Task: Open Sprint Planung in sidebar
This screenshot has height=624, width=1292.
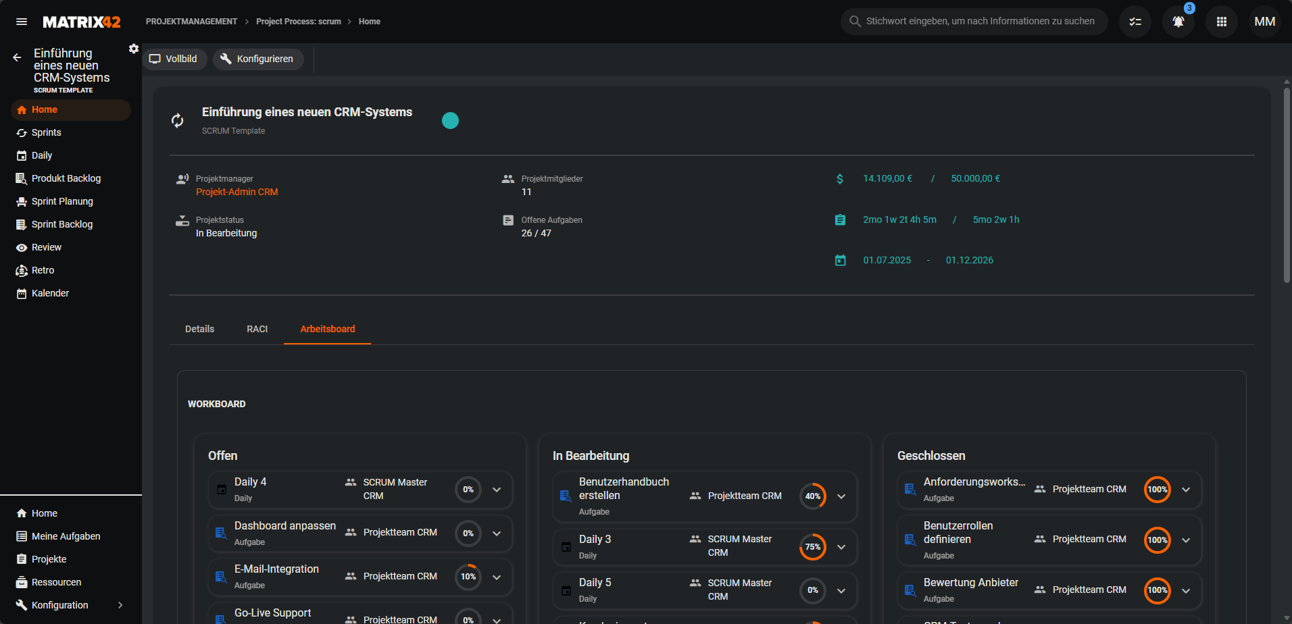Action: click(62, 201)
